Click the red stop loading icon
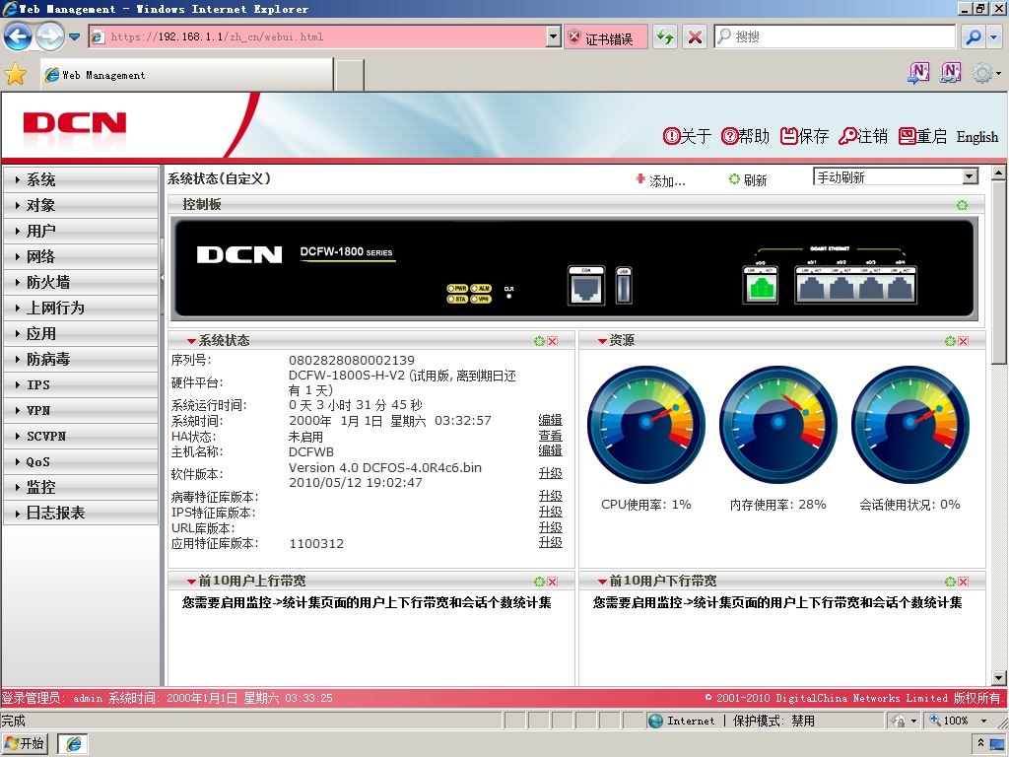This screenshot has width=1009, height=757. 695,37
